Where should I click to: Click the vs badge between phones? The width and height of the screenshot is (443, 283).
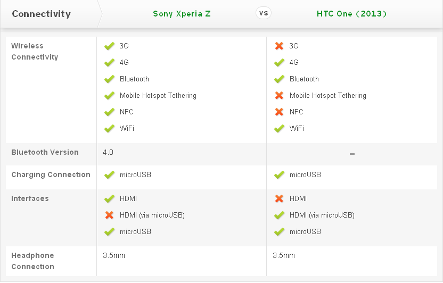click(263, 13)
